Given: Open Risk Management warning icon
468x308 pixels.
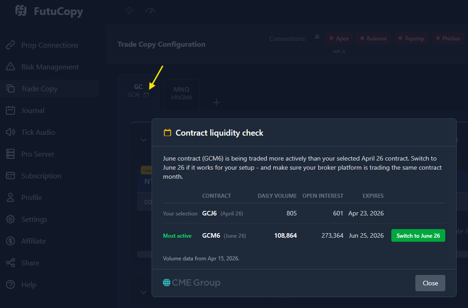Looking at the screenshot, I should [x=10, y=67].
